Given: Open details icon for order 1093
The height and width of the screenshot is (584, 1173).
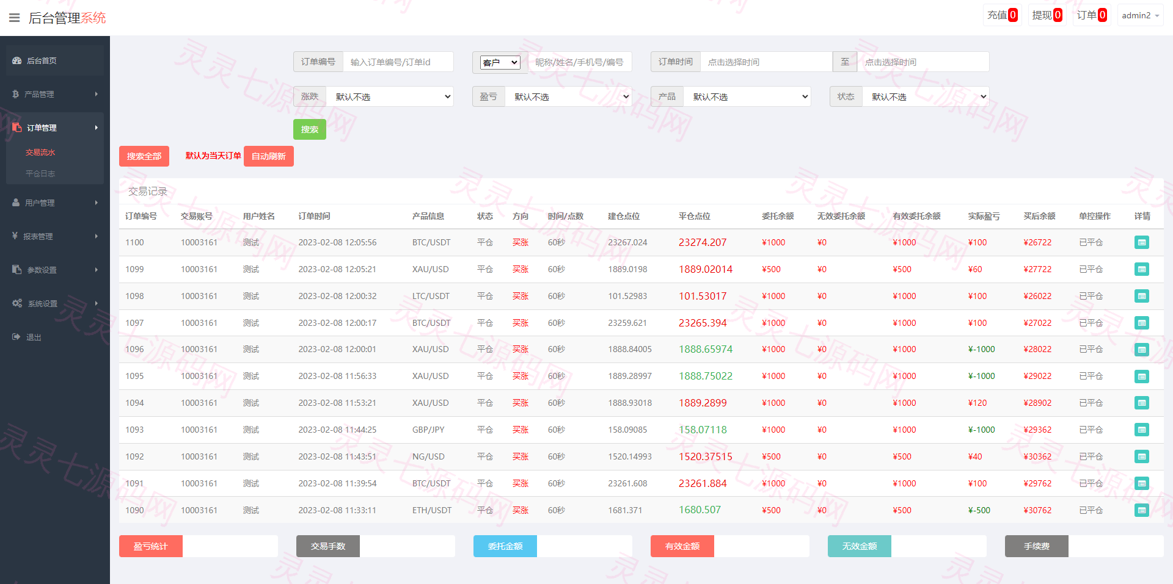Looking at the screenshot, I should click(x=1141, y=430).
